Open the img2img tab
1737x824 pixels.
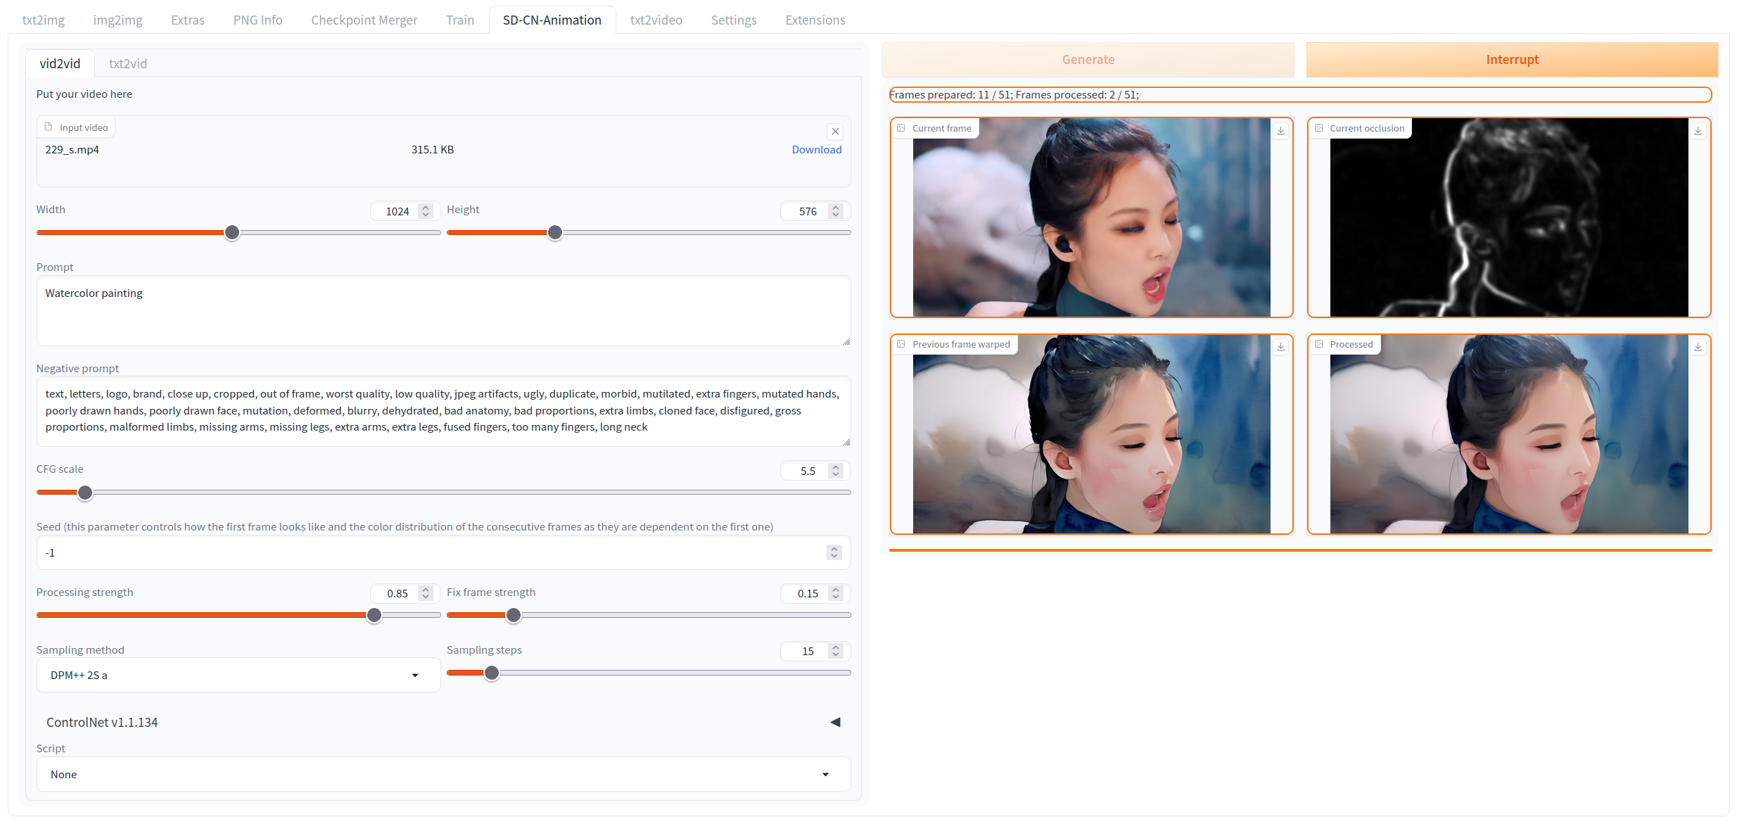coord(117,20)
